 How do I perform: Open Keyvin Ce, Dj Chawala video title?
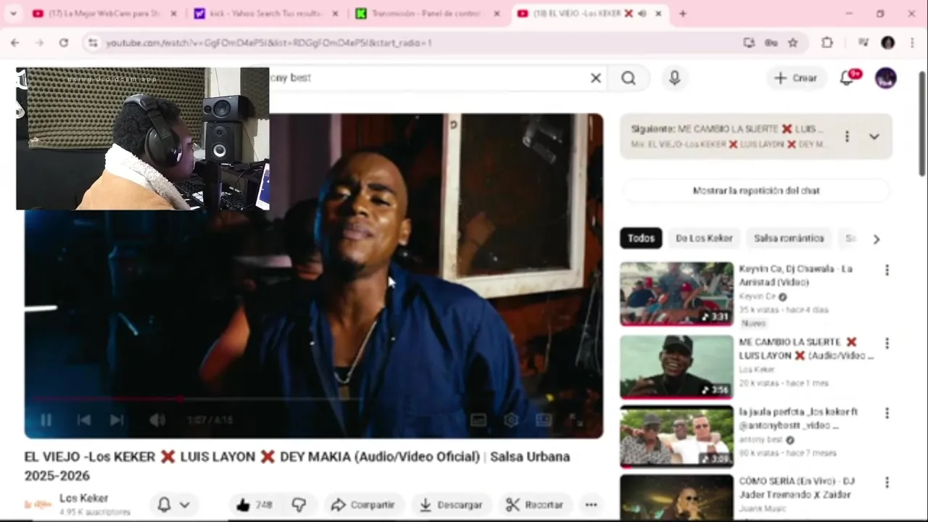795,275
